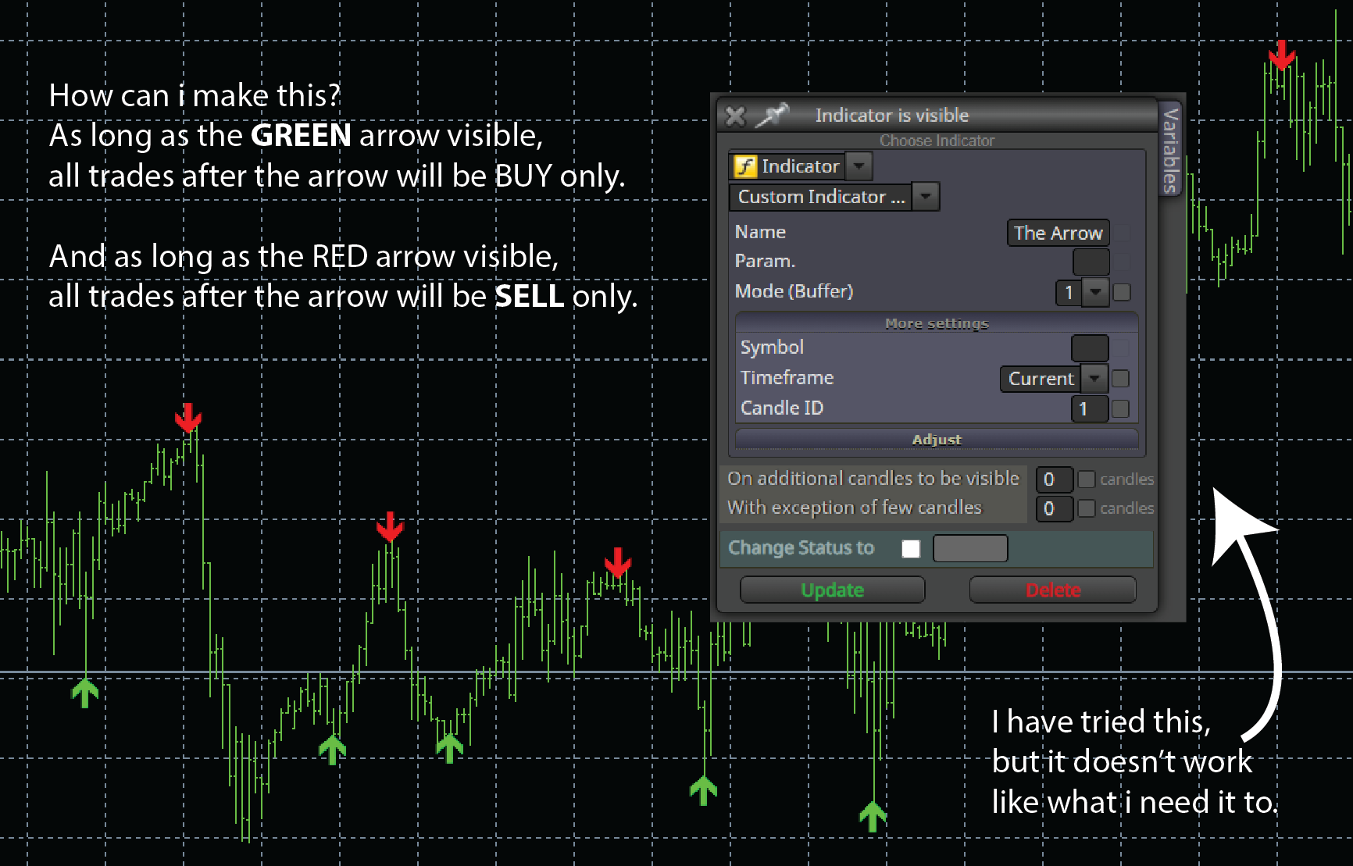Screen dimensions: 1353x866
Task: Close the Indicator is visible dialog
Action: [735, 116]
